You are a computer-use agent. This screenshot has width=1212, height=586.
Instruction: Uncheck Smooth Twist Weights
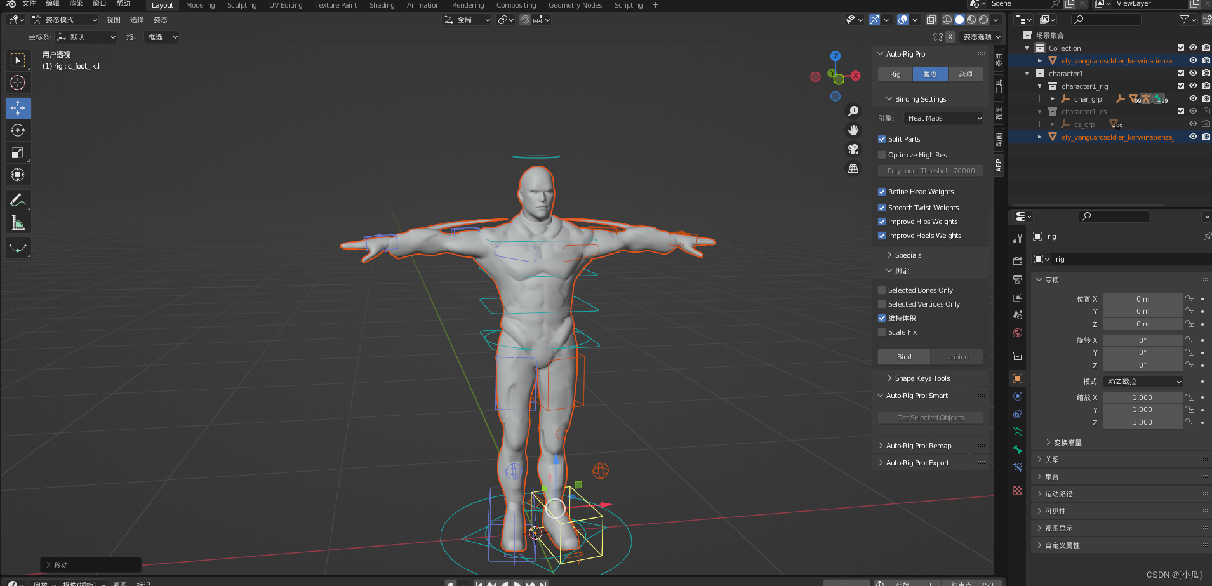tap(882, 208)
